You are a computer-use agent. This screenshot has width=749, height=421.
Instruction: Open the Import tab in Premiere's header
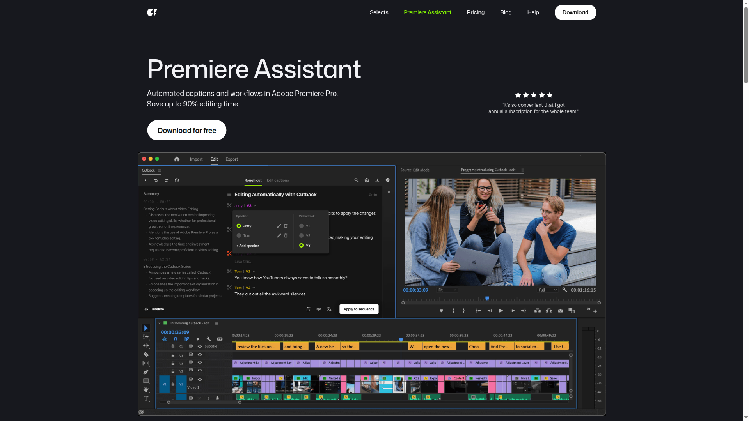point(196,159)
